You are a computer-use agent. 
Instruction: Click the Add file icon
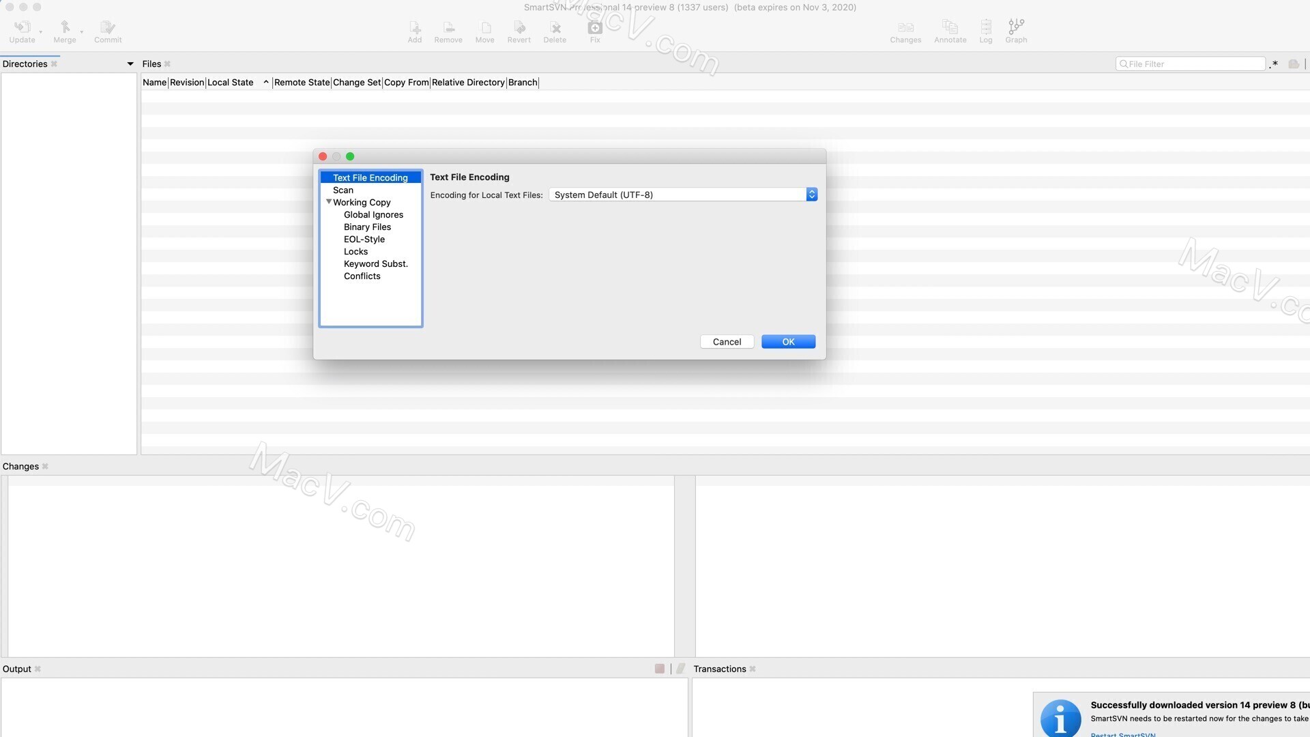[414, 30]
